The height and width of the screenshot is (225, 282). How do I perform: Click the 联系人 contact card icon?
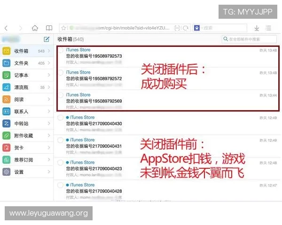(6, 112)
